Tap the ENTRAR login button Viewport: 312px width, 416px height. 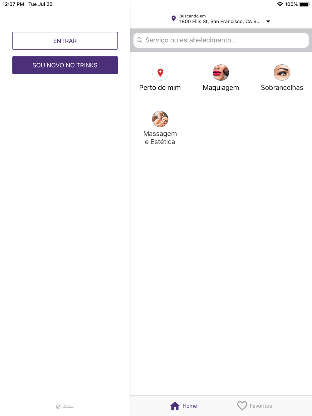coord(65,41)
